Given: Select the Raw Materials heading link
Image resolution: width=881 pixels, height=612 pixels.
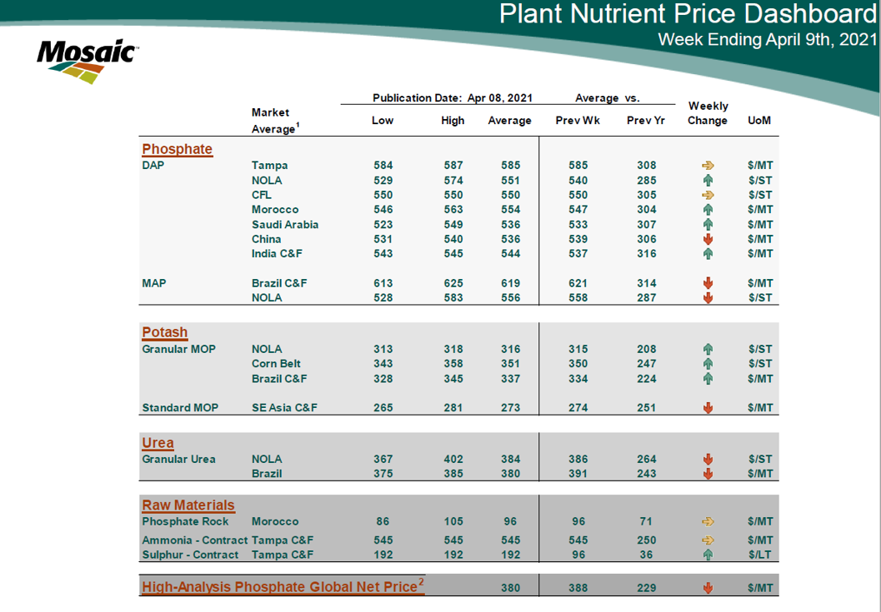Looking at the screenshot, I should (x=188, y=505).
